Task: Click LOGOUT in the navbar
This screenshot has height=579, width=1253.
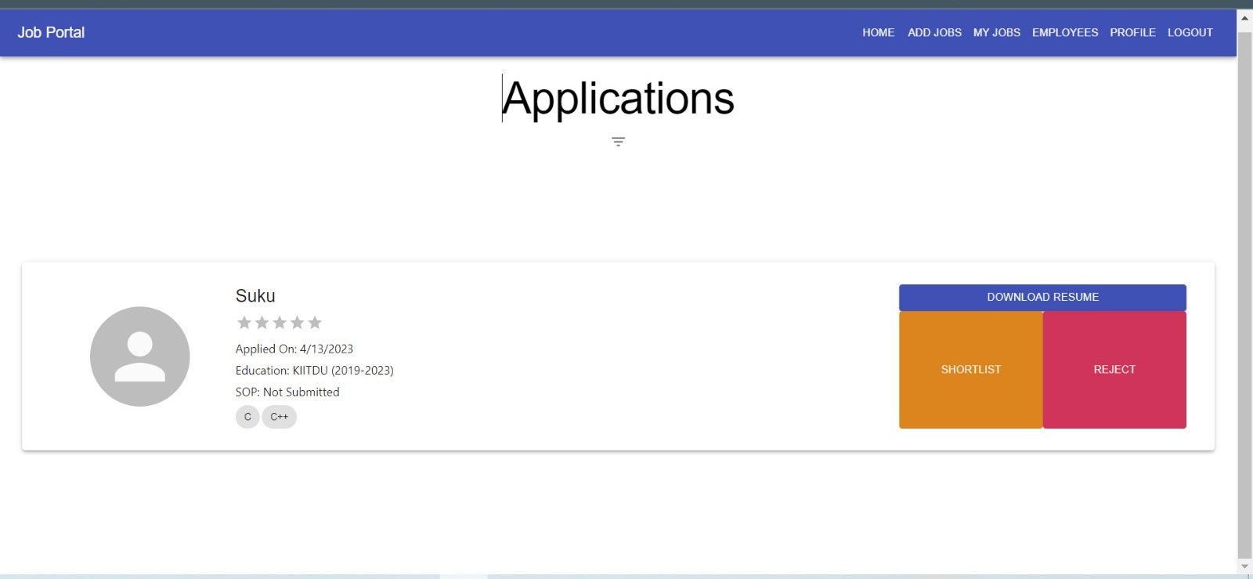Action: point(1190,32)
